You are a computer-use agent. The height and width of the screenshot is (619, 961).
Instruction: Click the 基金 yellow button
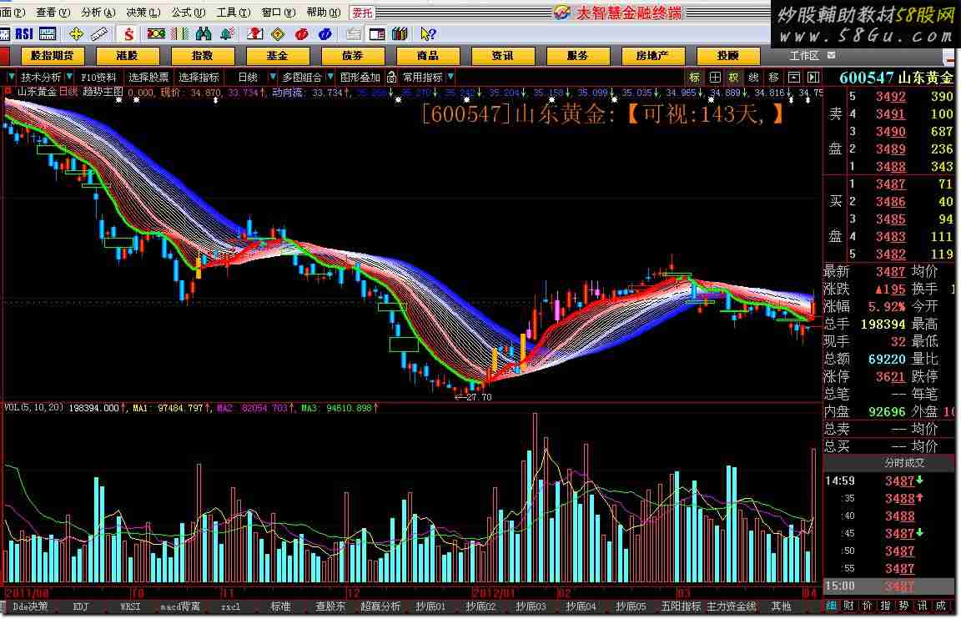(277, 56)
